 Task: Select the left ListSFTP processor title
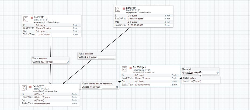(x=39, y=17)
